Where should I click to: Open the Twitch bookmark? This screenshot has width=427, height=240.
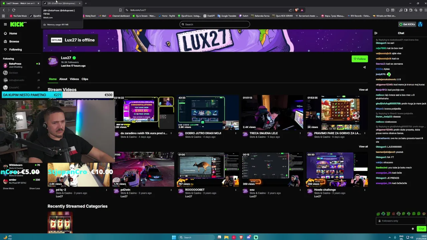tap(244, 16)
